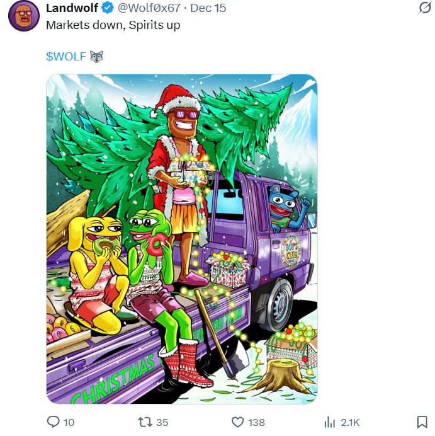This screenshot has height=436, width=435.
Task: Open the reply speech bubble icon
Action: pyautogui.click(x=54, y=422)
